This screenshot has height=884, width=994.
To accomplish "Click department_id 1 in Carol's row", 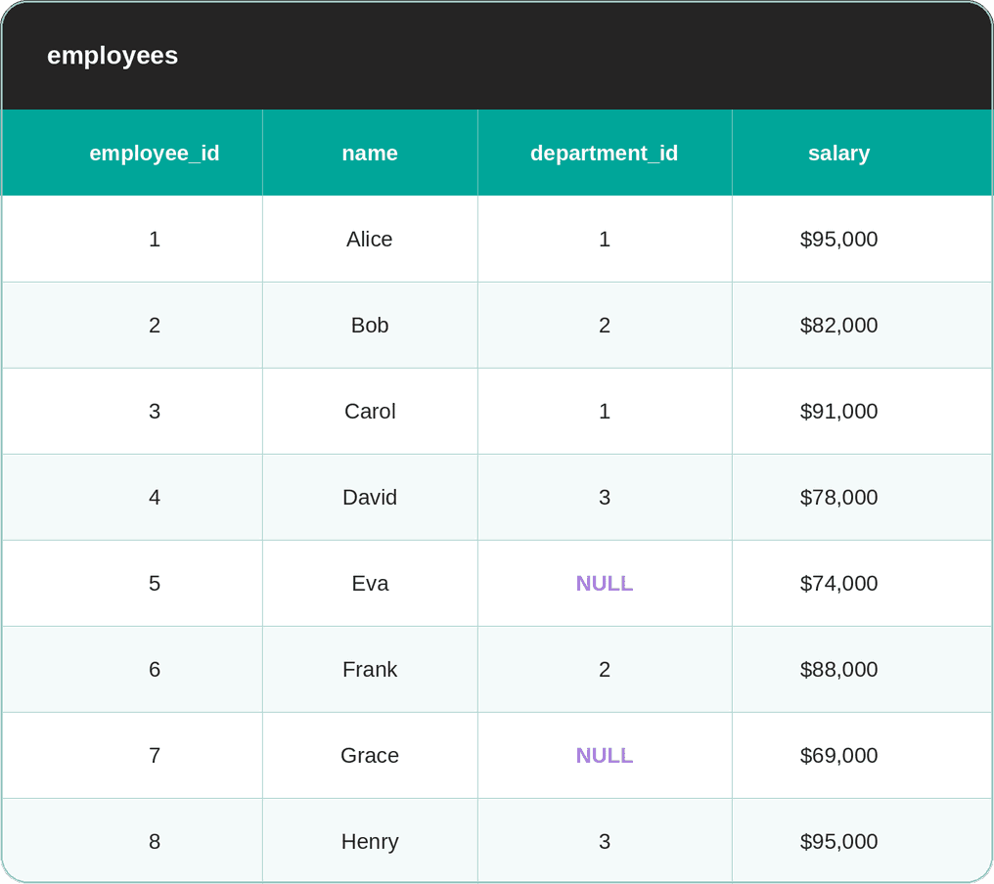I will (605, 412).
